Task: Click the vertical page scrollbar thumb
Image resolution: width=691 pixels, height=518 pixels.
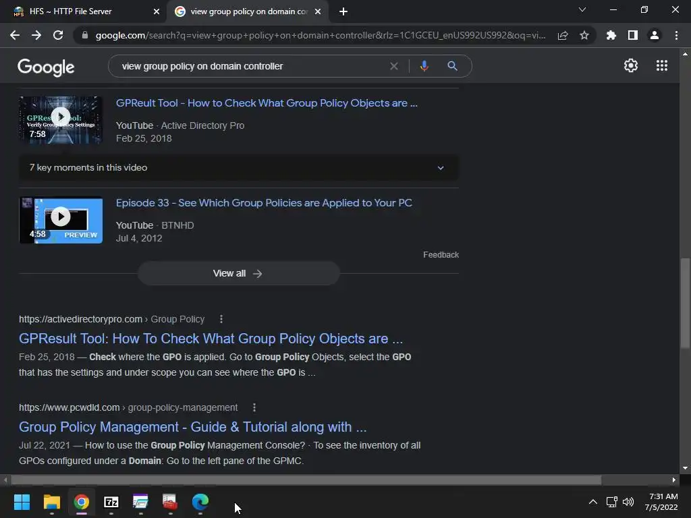Action: (x=685, y=303)
